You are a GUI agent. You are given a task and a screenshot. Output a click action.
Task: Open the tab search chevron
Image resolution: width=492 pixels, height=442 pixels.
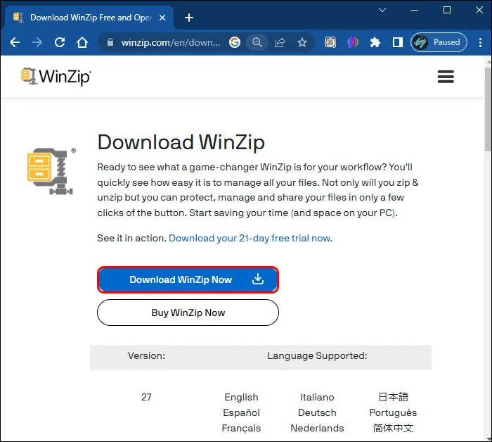coord(382,10)
